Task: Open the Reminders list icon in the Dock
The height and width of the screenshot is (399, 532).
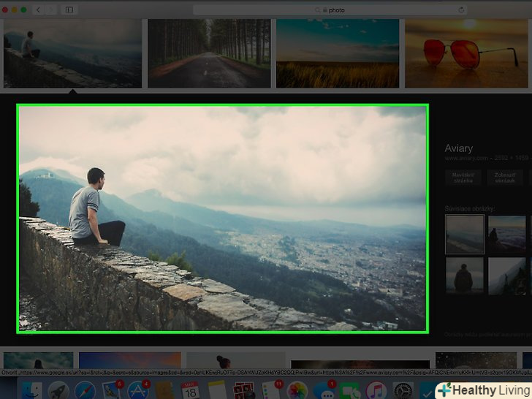Action: [270, 390]
